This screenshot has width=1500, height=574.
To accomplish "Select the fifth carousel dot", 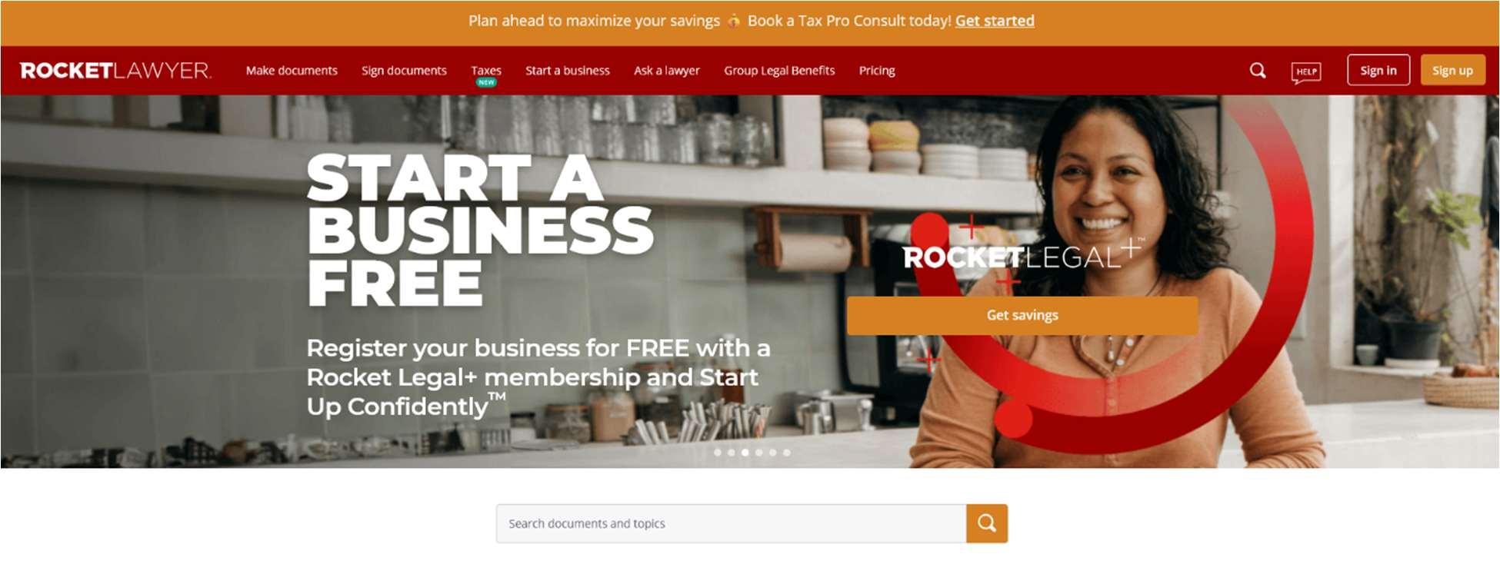I will pyautogui.click(x=773, y=453).
